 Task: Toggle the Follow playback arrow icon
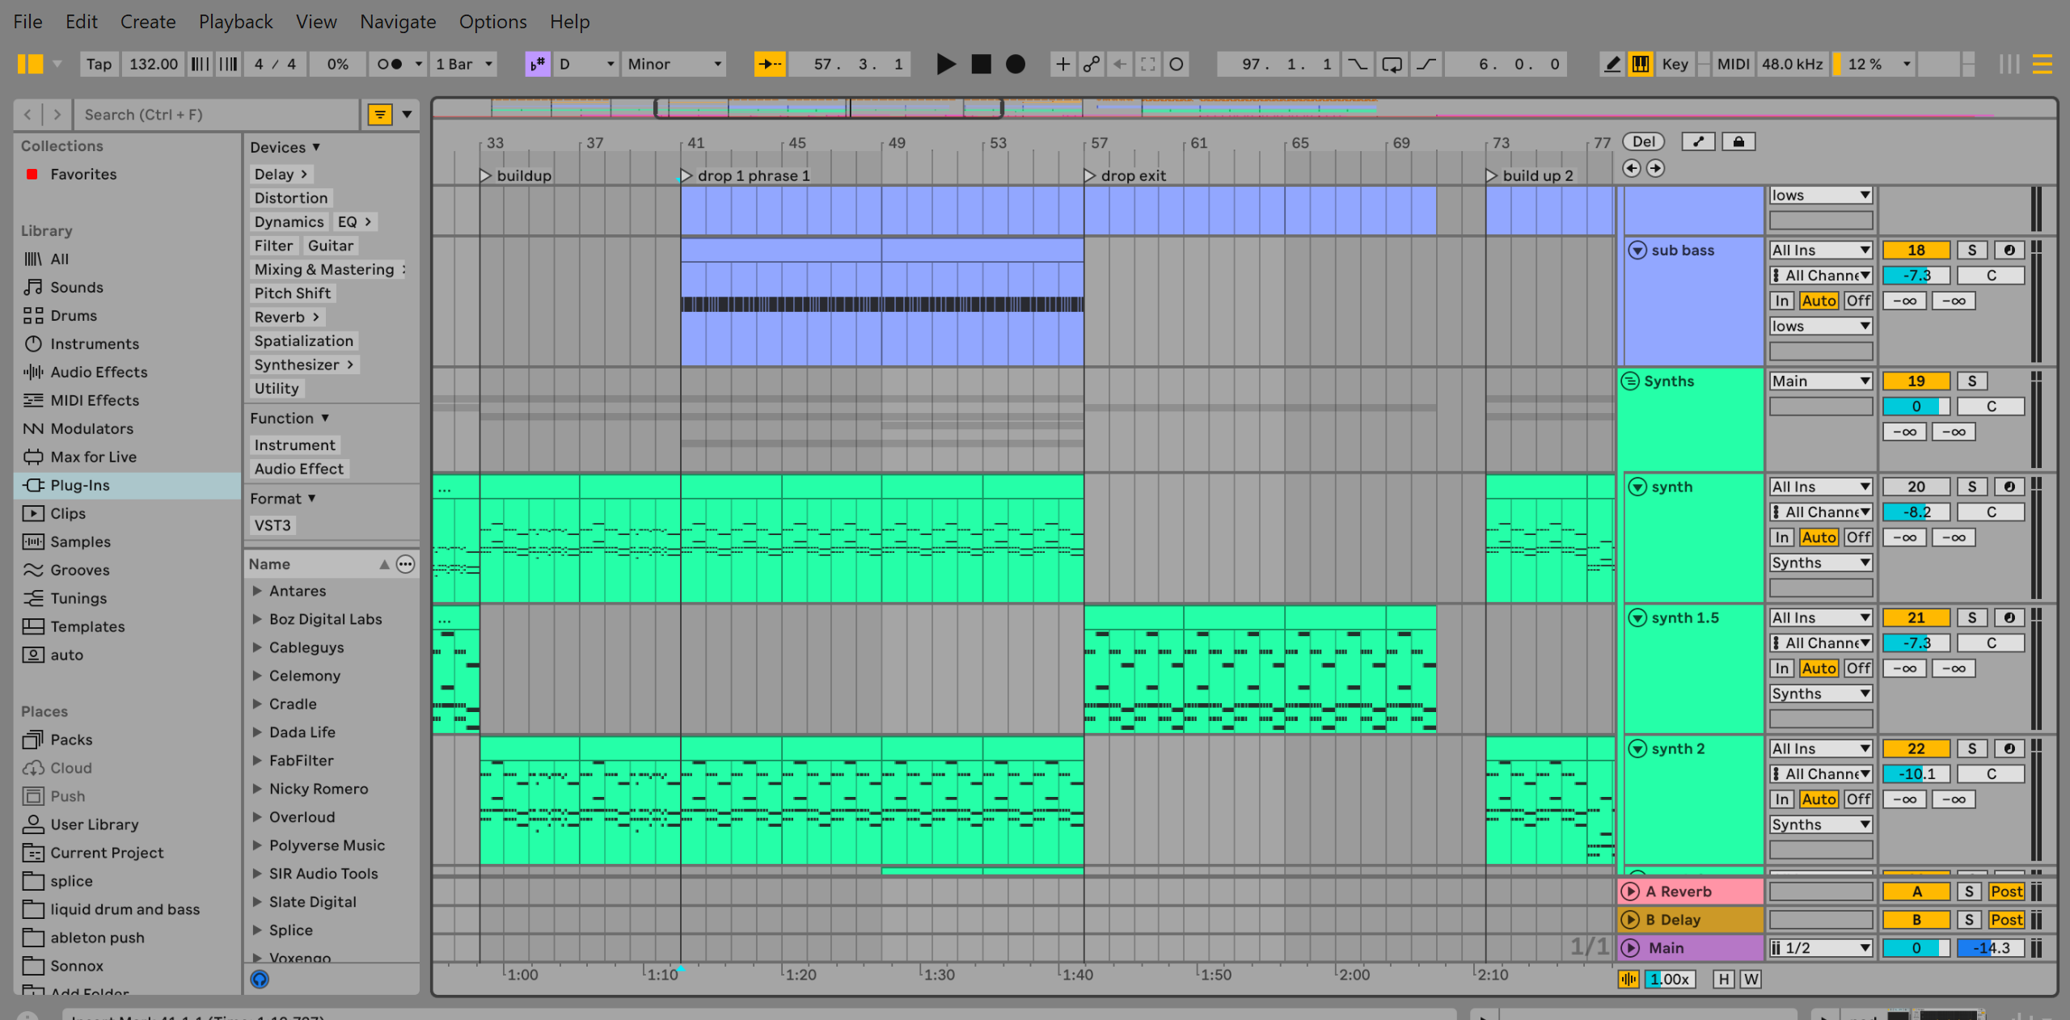(769, 64)
